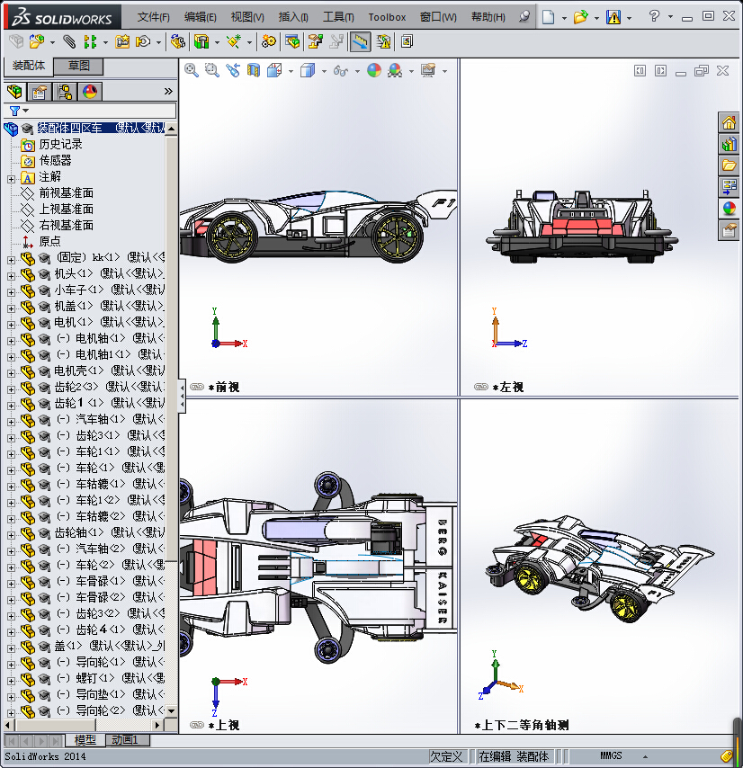743x768 pixels.
Task: Open SolidWorks Resources home icon in task pane
Action: [x=729, y=123]
